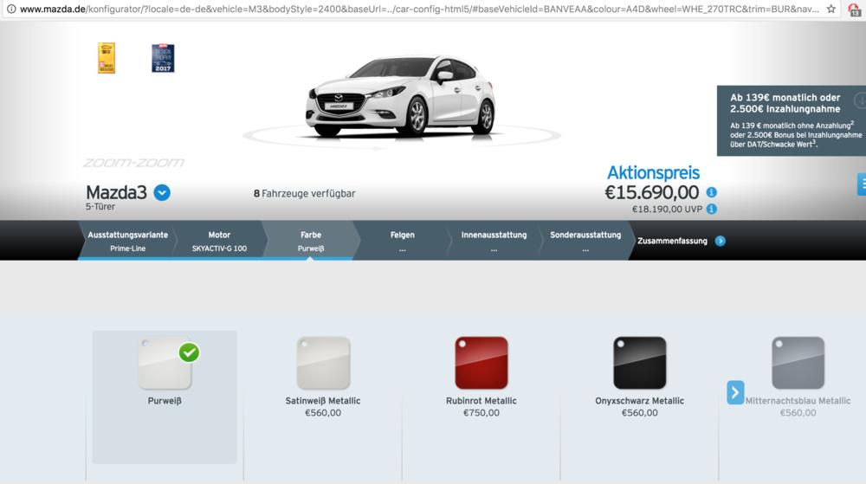866x484 pixels.
Task: Click the site info icon in address bar
Action: pyautogui.click(x=10, y=9)
